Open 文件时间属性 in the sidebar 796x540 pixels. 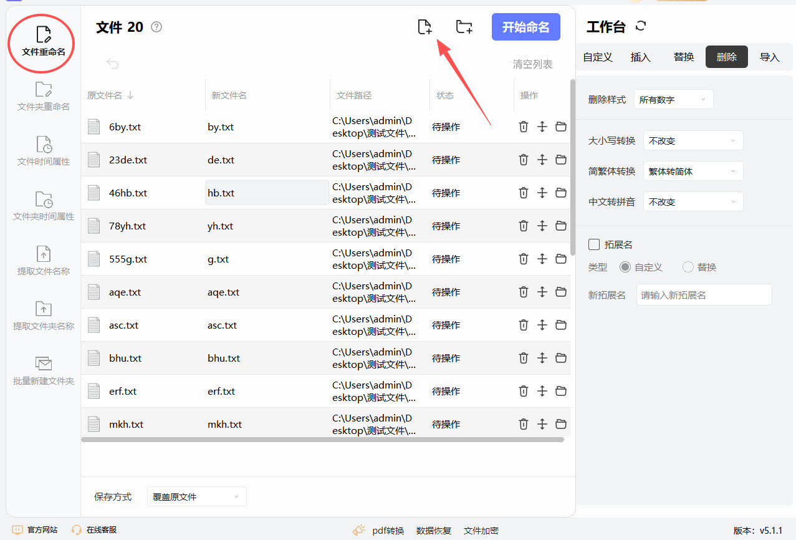[44, 151]
